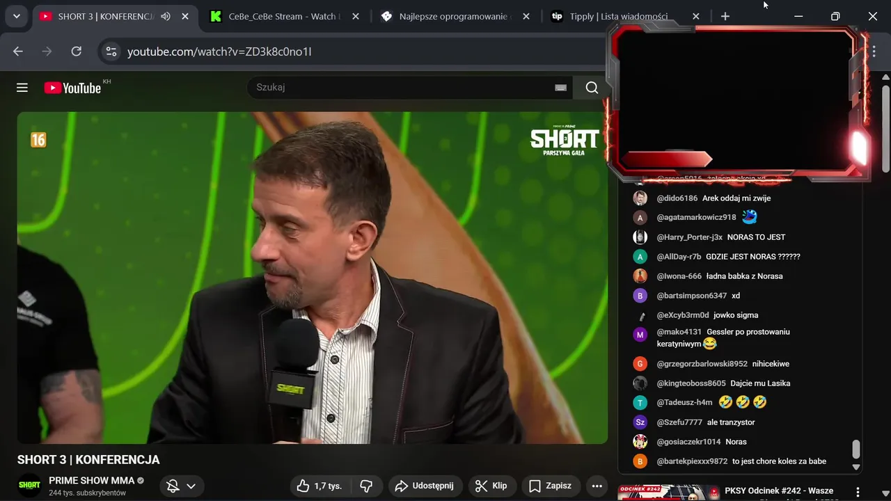Close the CeBe_CeBe Stream tab
The width and height of the screenshot is (891, 501).
coord(356,16)
